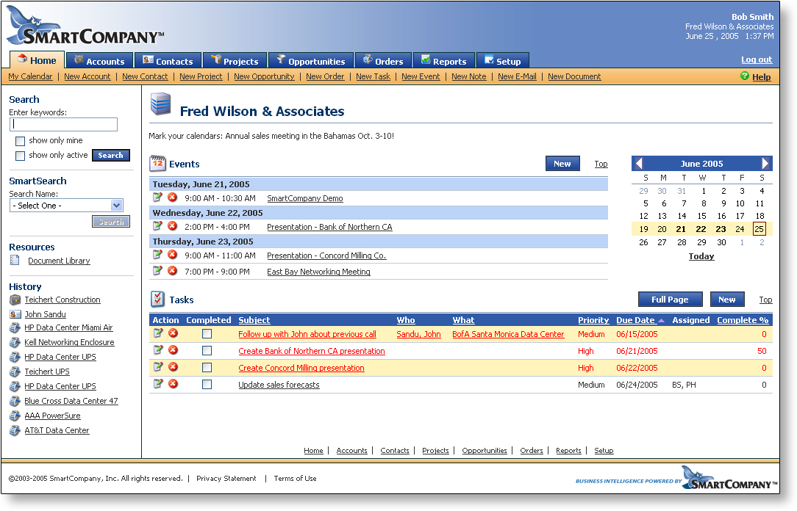Screen dimensions: 797x511
Task: Click the New E-Mail link
Action: (x=517, y=76)
